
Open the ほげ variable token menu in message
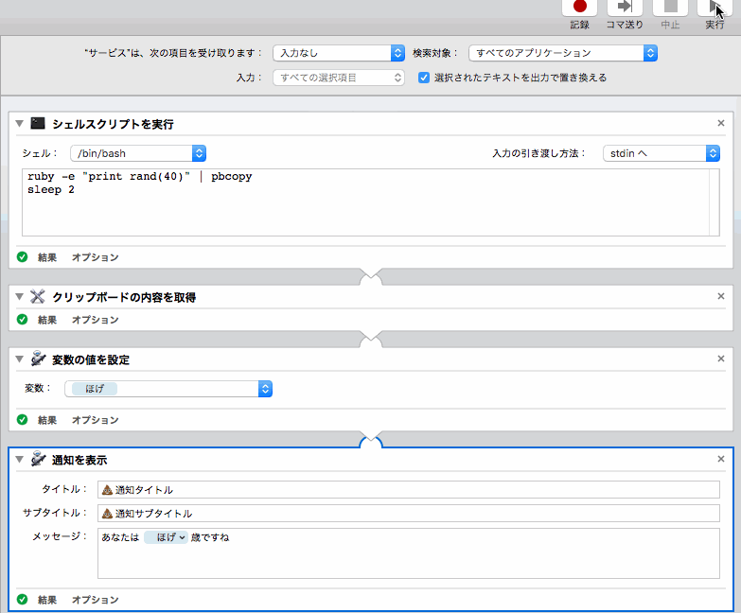[166, 537]
